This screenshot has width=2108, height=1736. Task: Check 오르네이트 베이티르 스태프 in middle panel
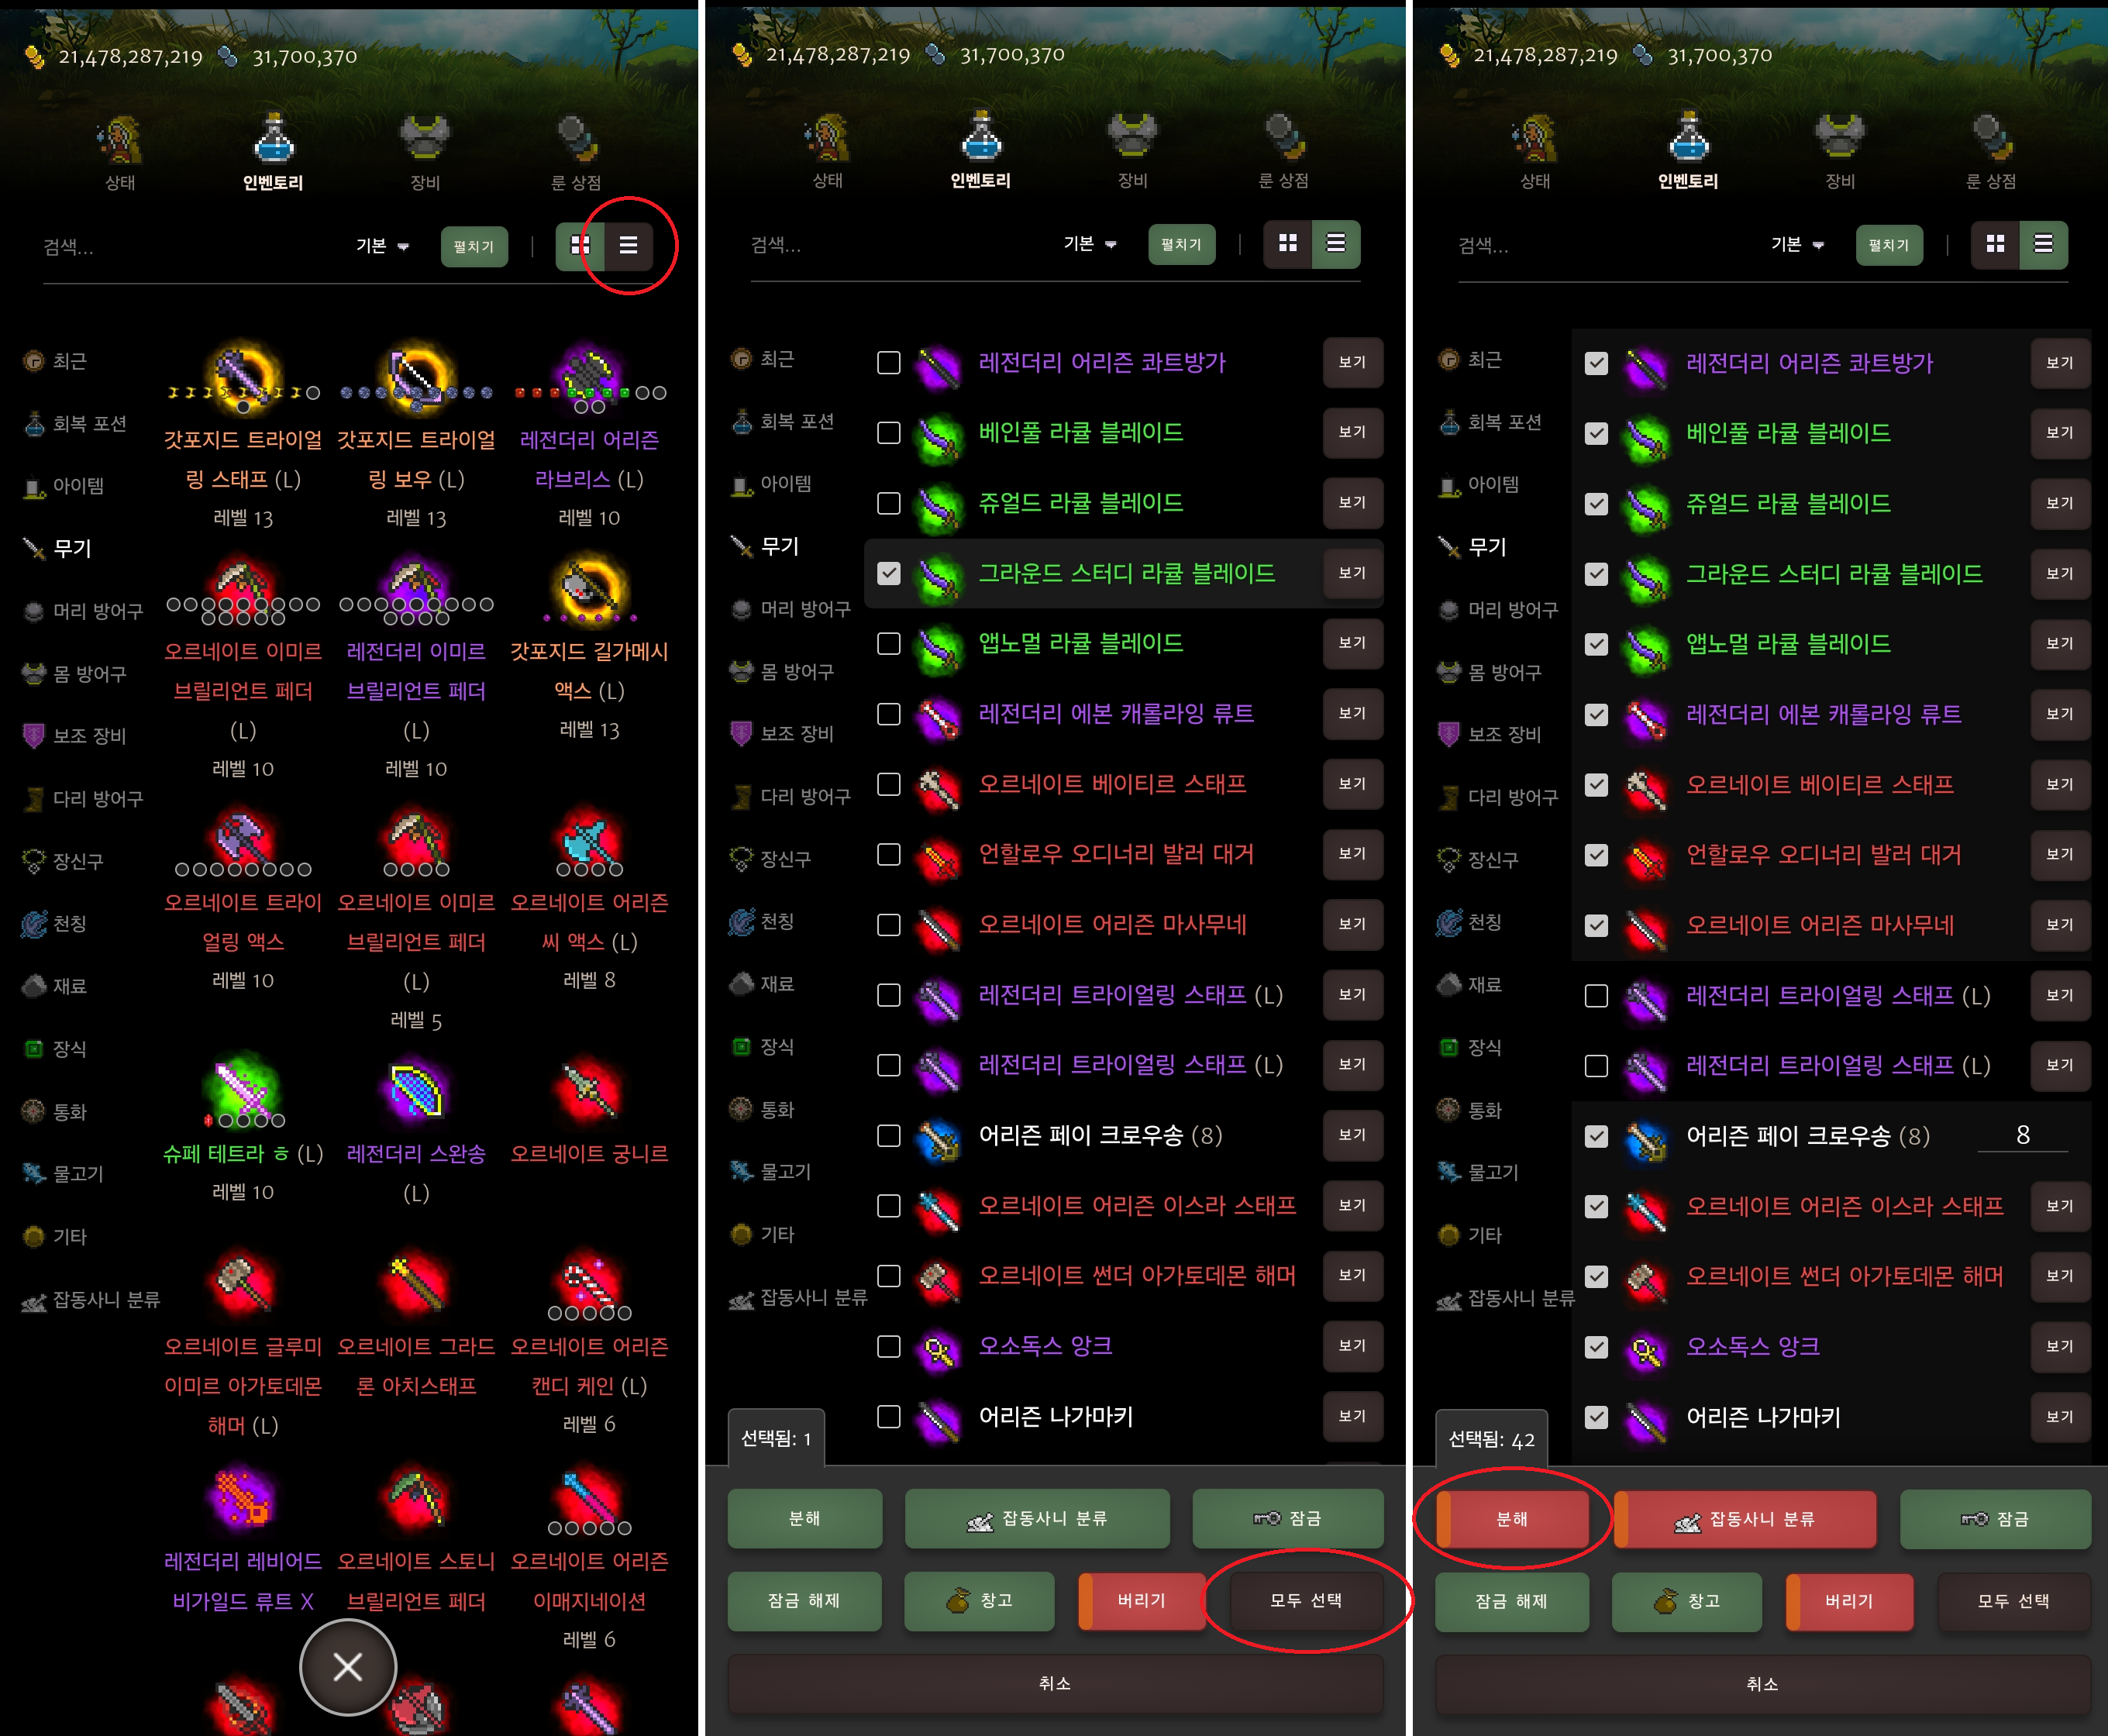pyautogui.click(x=889, y=784)
